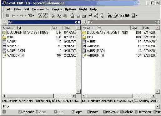This screenshot has width=161, height=116.
Task: Click left panel vertical scroll-down arrow
Action: pyautogui.click(x=78, y=92)
